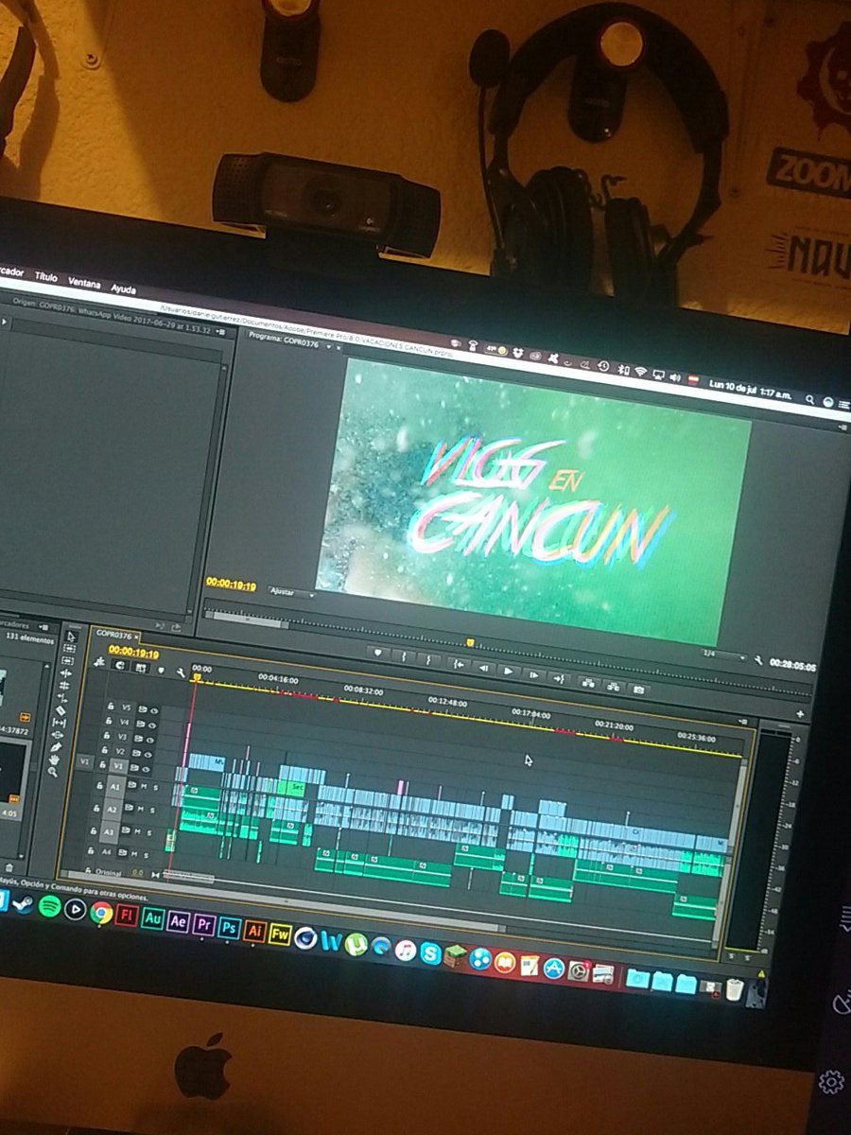Open After Effects from the dock
This screenshot has width=851, height=1135.
[x=178, y=922]
